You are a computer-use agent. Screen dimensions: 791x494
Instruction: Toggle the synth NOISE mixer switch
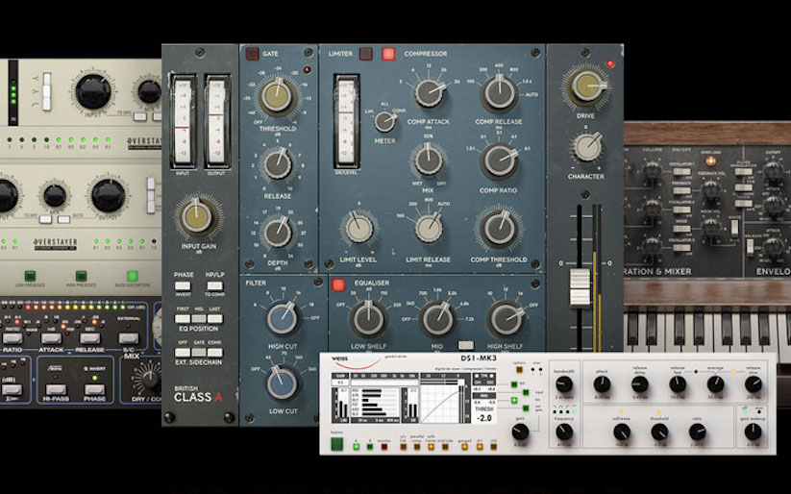click(681, 229)
